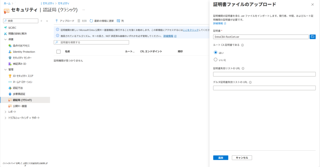Click the sidebar collapse double-chevron icon
This screenshot has height=167, width=320.
[47, 21]
